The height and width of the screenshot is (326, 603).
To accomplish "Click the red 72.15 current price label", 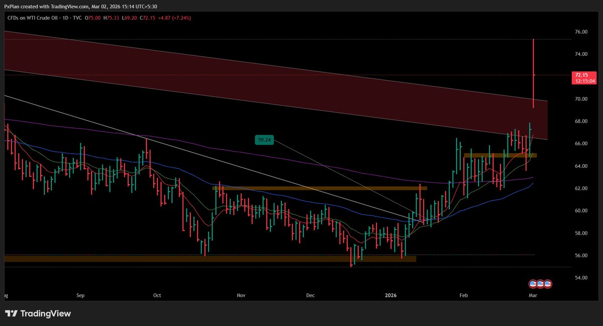I will click(583, 77).
